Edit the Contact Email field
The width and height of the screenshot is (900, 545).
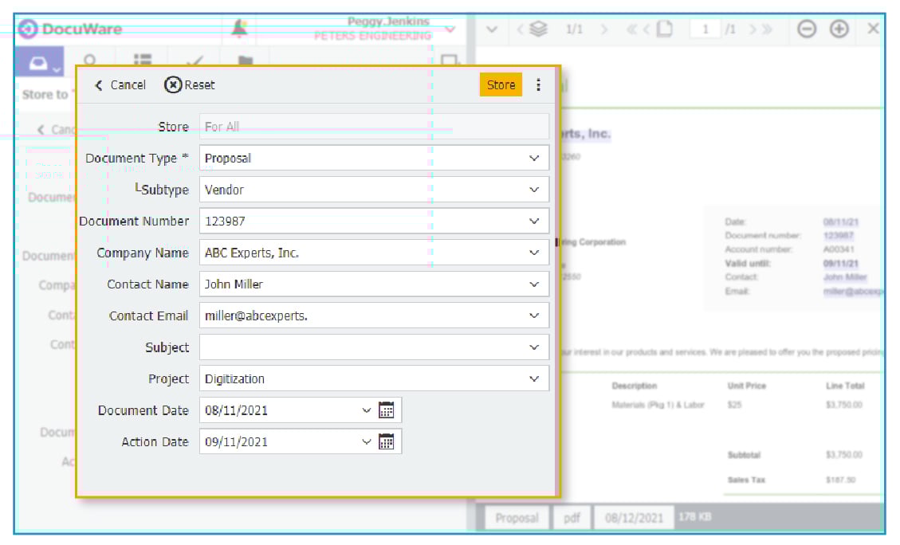(363, 316)
